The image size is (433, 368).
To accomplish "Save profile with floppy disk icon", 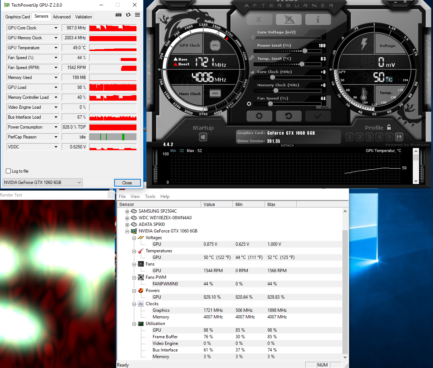I will [x=399, y=137].
